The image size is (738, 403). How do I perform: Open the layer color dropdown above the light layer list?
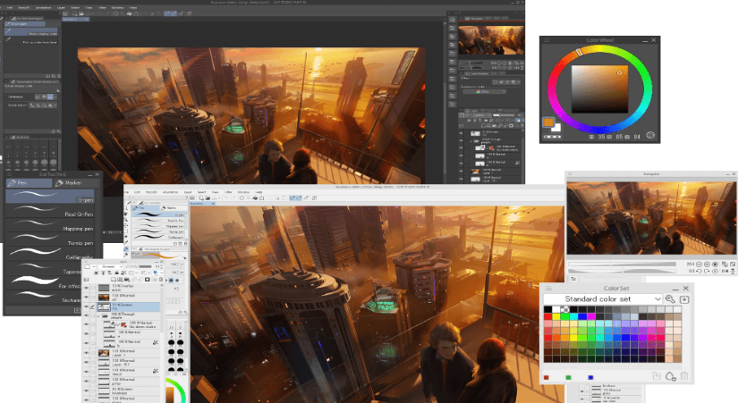click(x=158, y=273)
